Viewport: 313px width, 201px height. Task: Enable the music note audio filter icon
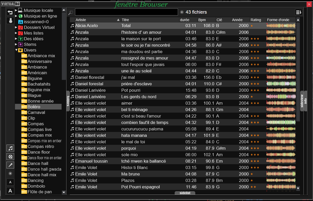[x=10, y=148]
